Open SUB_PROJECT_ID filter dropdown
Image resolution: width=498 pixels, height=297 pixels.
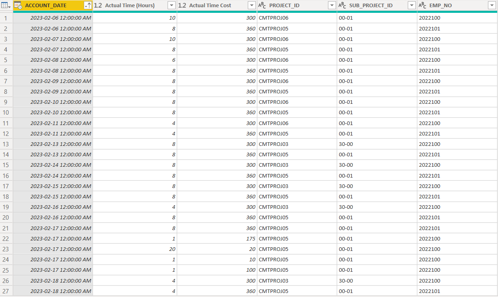point(412,6)
